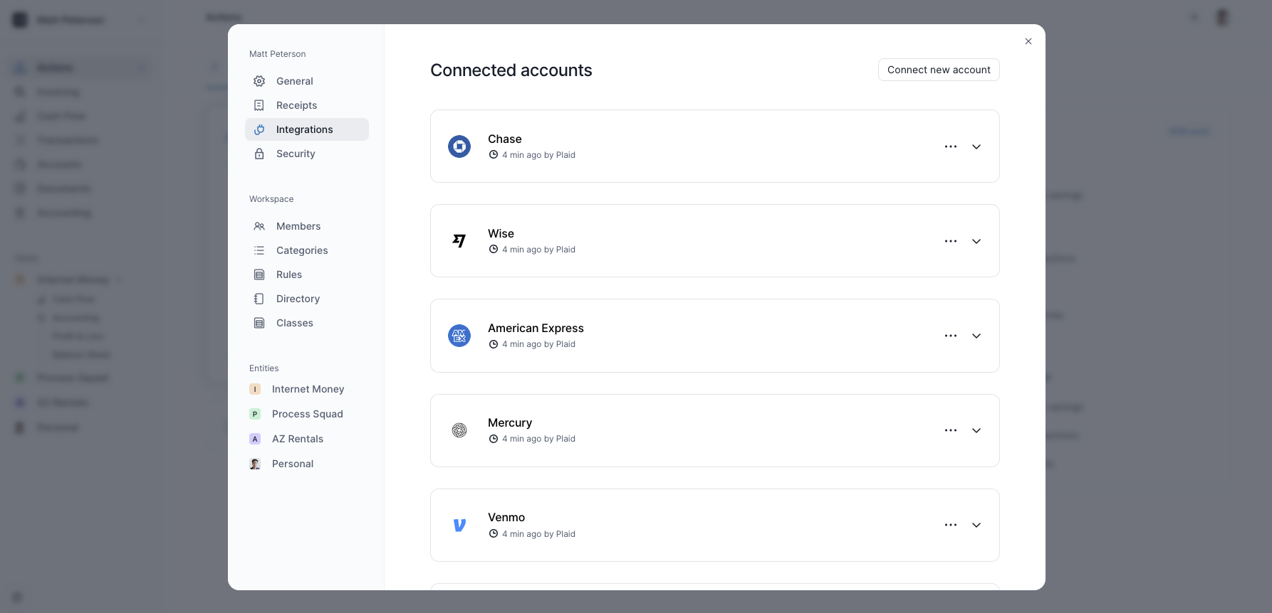Click Connect new account button
The width and height of the screenshot is (1272, 613).
click(x=939, y=70)
